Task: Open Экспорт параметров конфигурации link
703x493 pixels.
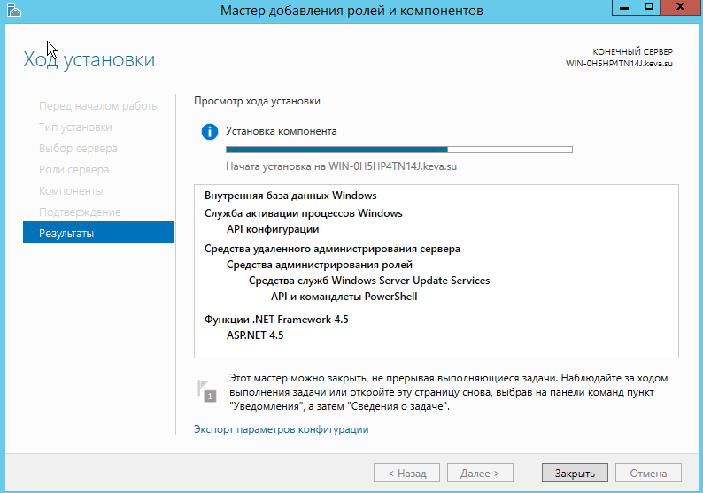Action: click(x=281, y=429)
